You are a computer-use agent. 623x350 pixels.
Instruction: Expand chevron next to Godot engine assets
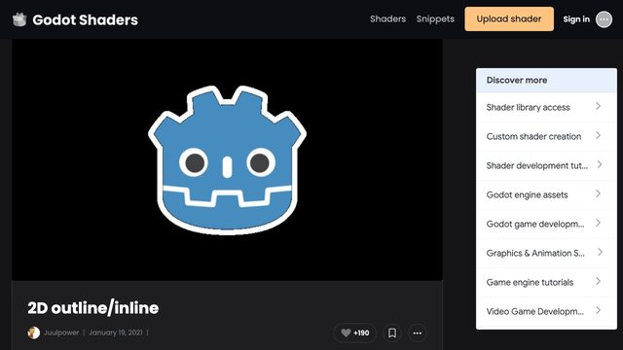click(598, 194)
